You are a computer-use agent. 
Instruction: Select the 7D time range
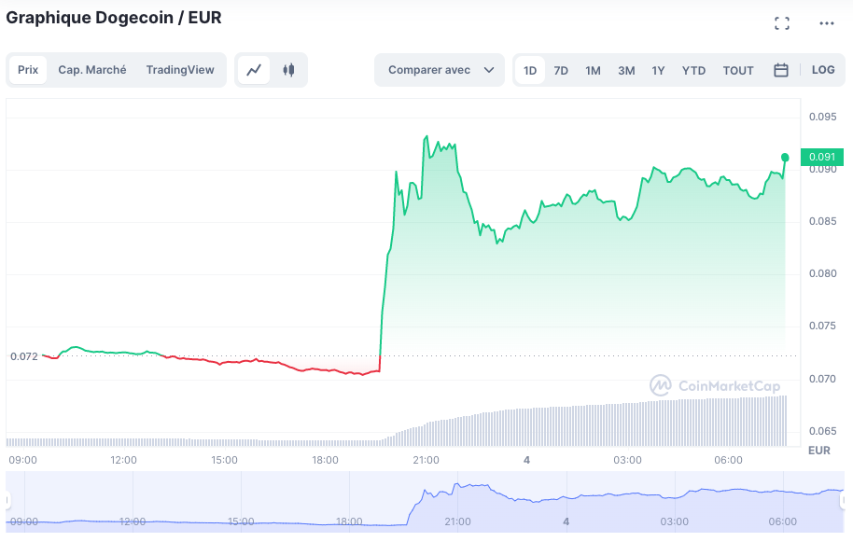click(561, 70)
